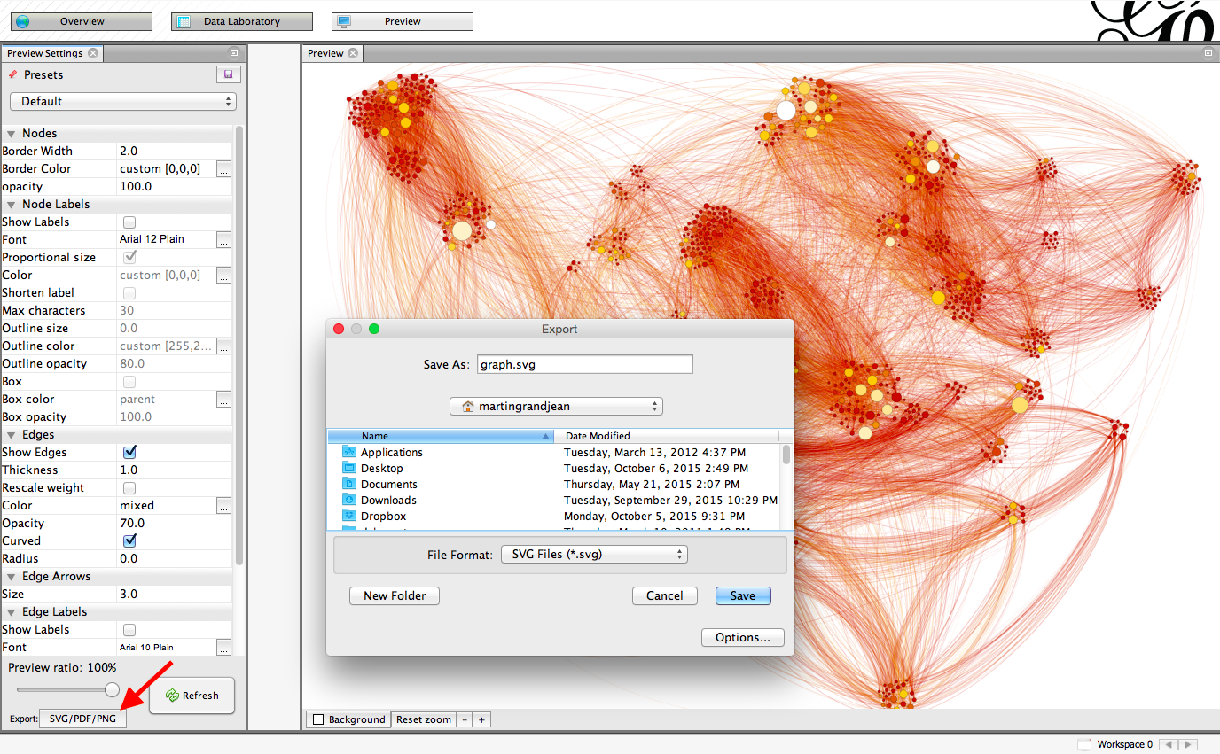Refresh the preview rendering
This screenshot has height=754, width=1220.
[192, 696]
